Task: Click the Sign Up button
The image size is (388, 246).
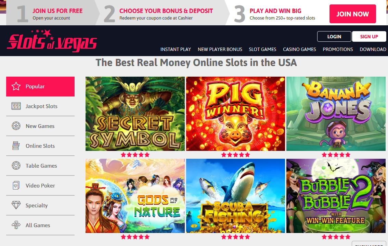Action: click(369, 37)
